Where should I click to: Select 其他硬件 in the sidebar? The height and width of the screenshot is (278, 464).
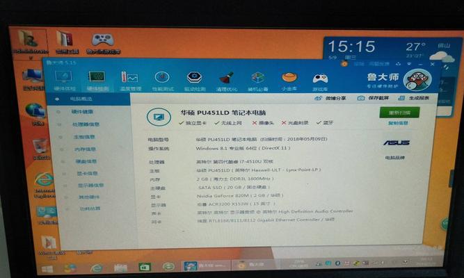(x=89, y=197)
